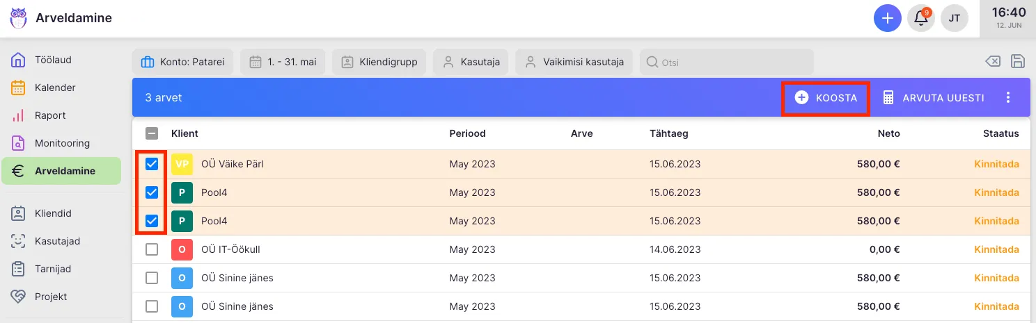The image size is (1036, 323).
Task: Open the 1. - 31. mai date filter
Action: pos(283,62)
